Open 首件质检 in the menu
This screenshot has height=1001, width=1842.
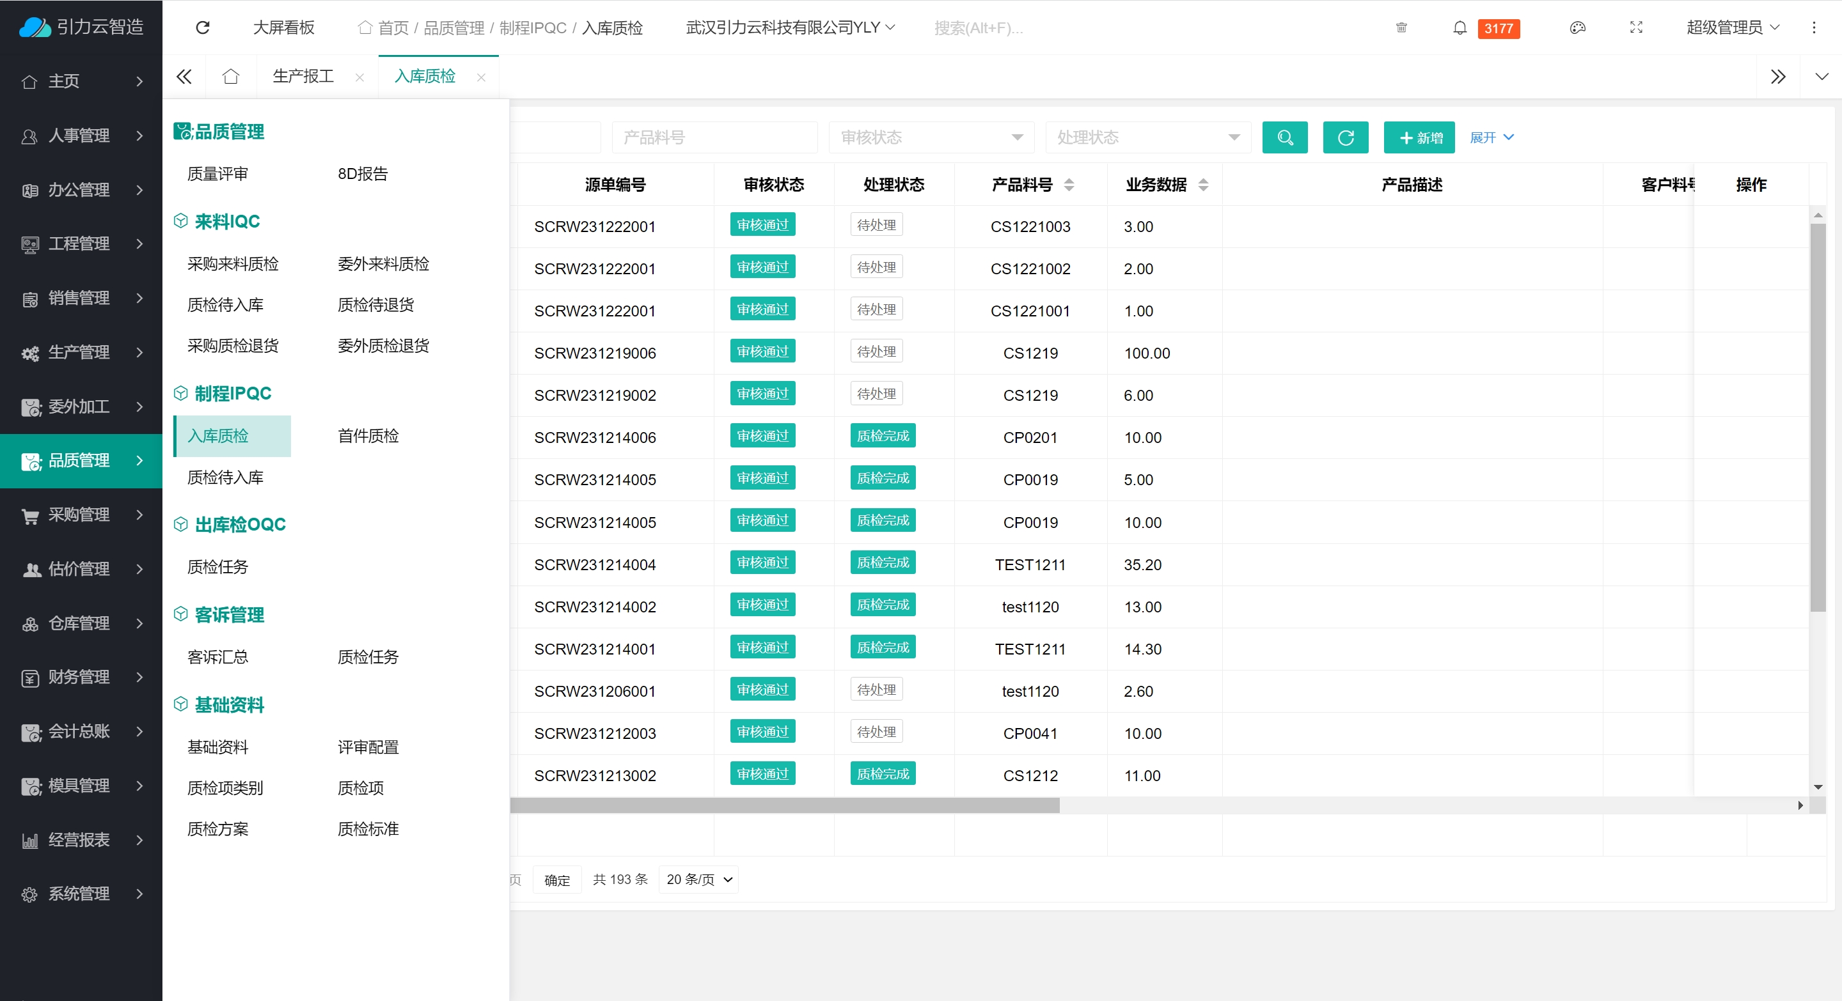click(368, 436)
